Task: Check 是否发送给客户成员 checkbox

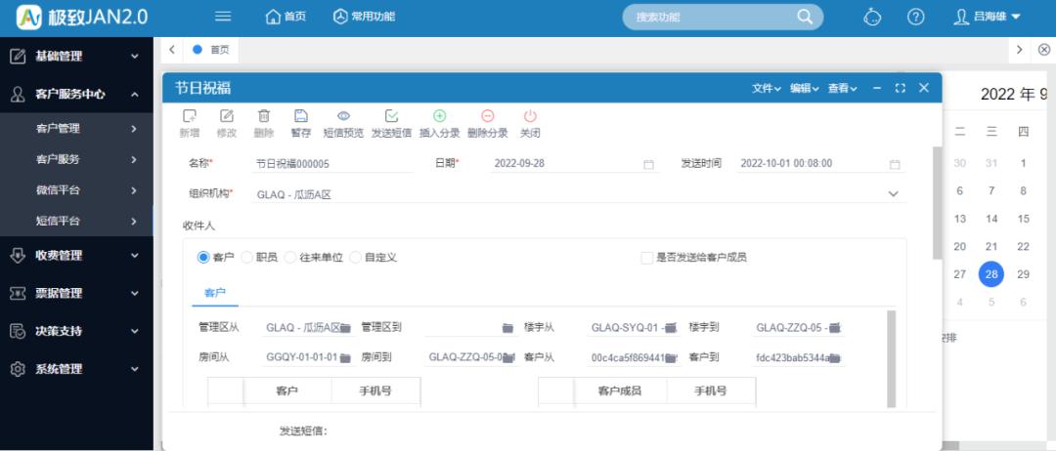Action: point(646,258)
